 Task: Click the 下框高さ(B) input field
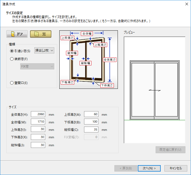coord(91,122)
